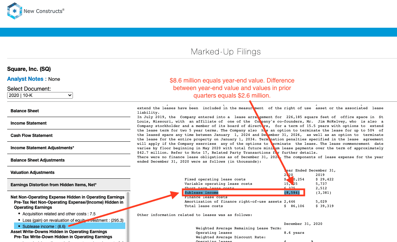Screen dimensions: 397x242
Task: Select Acquisition related and other costs : 7.5
Action: [x=59, y=214]
